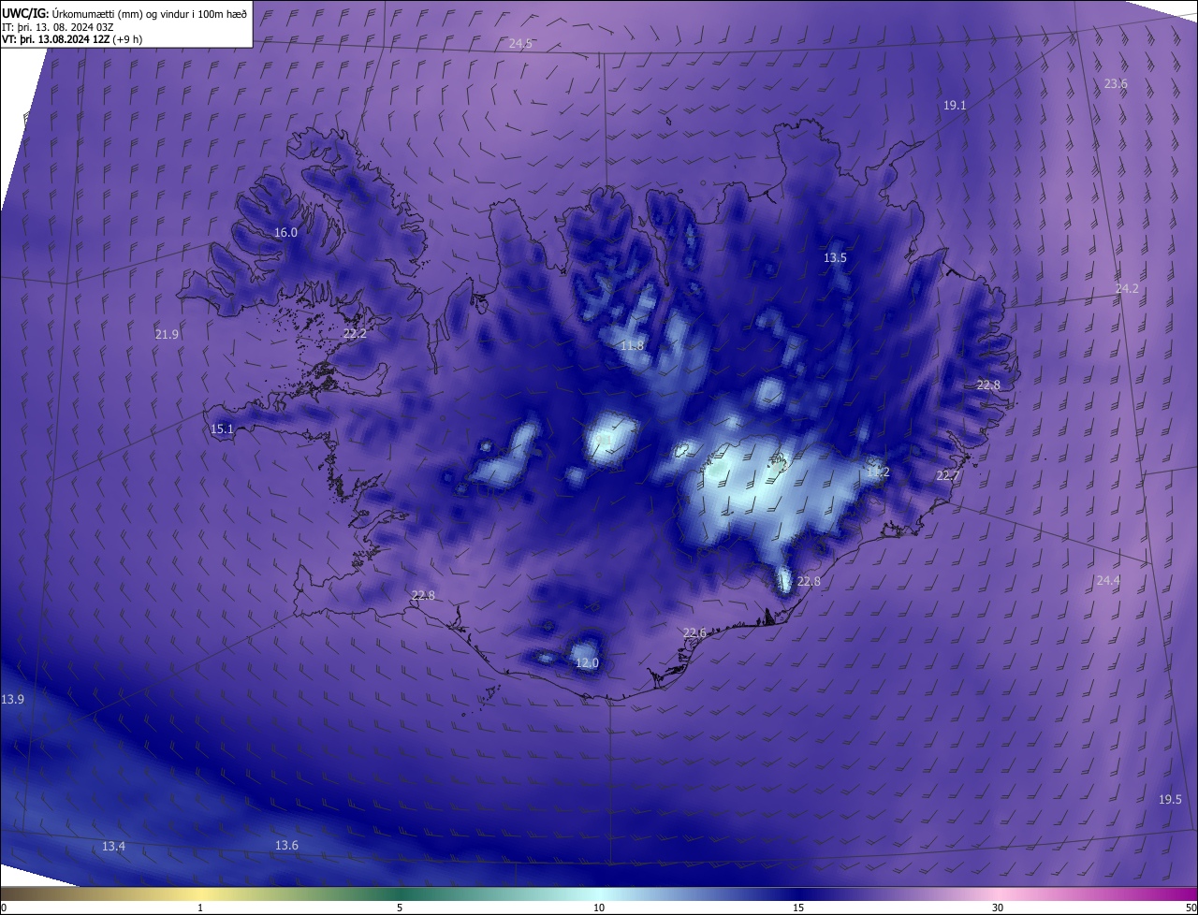
Task: Click the 1 tick on color scale
Action: click(200, 908)
